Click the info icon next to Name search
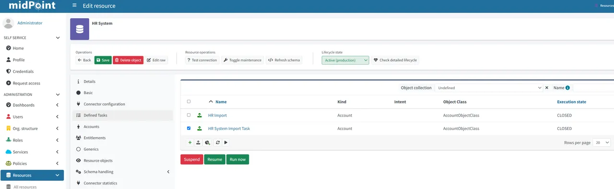Screen dimensions: 614x189 point(568,88)
